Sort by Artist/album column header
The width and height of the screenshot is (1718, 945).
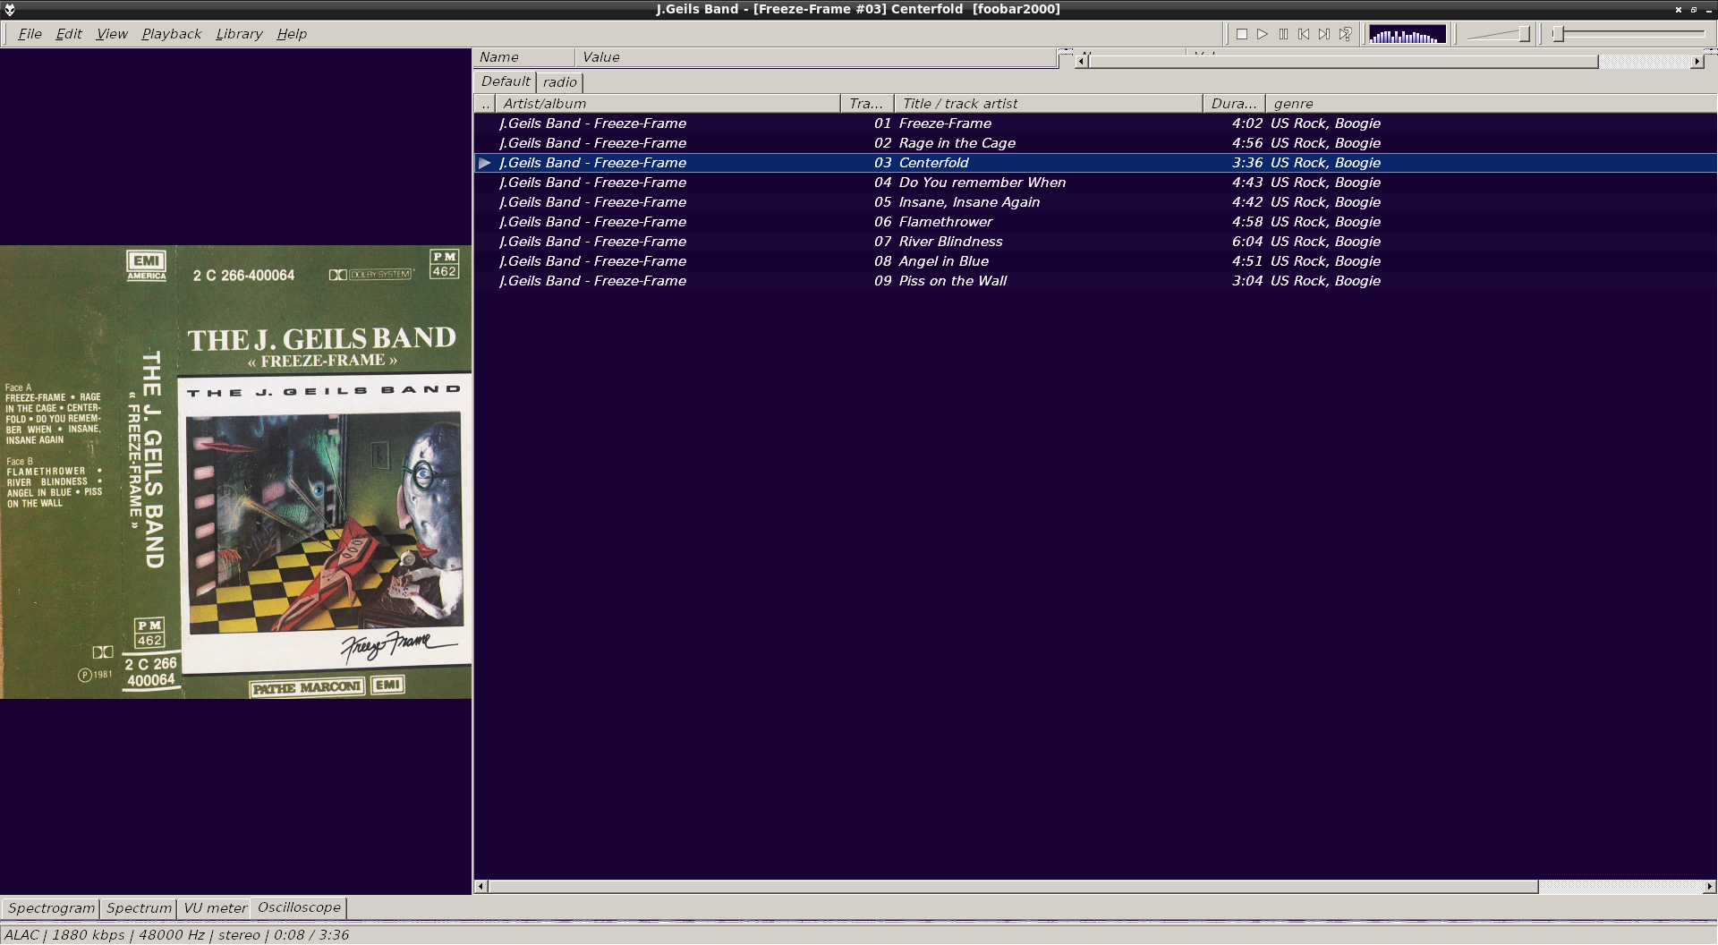668,104
